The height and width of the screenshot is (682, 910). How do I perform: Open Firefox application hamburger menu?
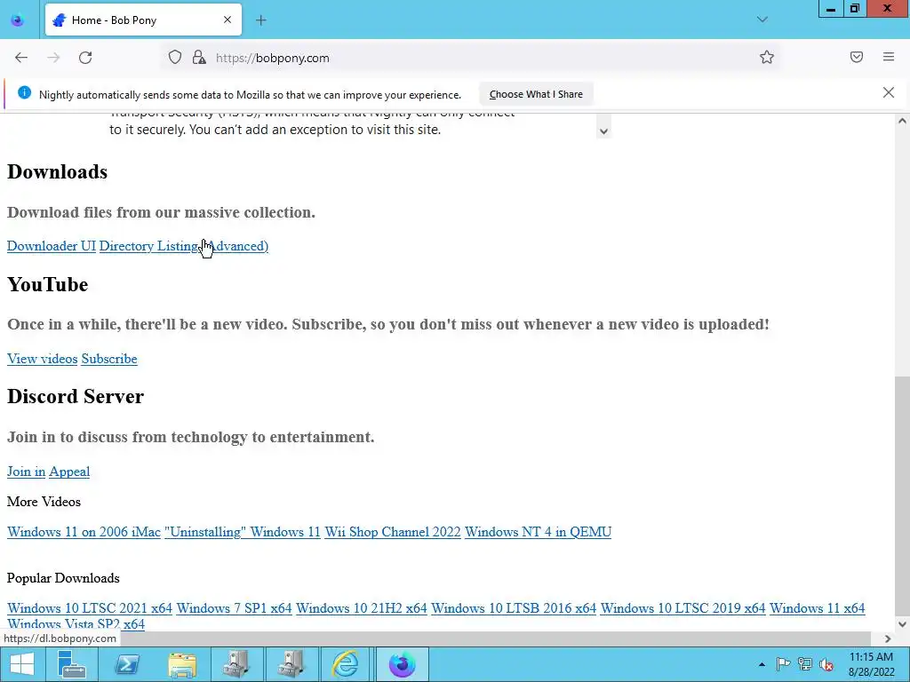click(889, 57)
